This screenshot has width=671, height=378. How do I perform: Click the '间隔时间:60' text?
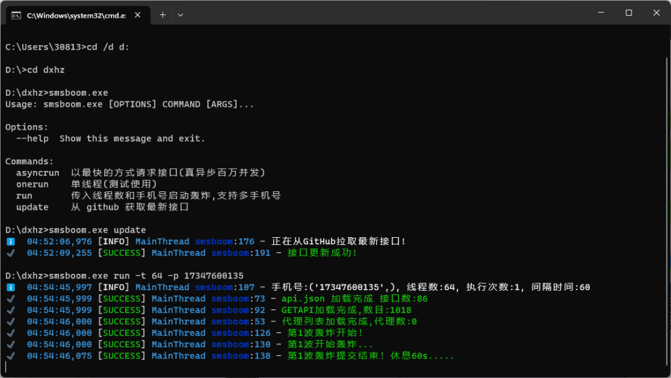pos(561,287)
